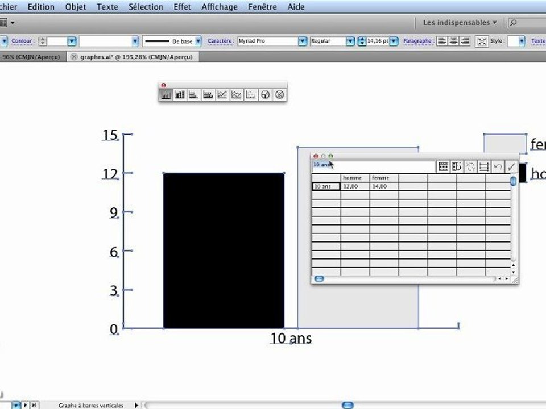Open Effet menu
Image resolution: width=546 pixels, height=409 pixels.
(182, 7)
